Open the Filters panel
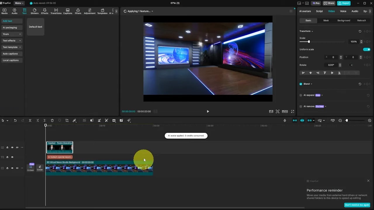The width and height of the screenshot is (374, 210). [78, 11]
